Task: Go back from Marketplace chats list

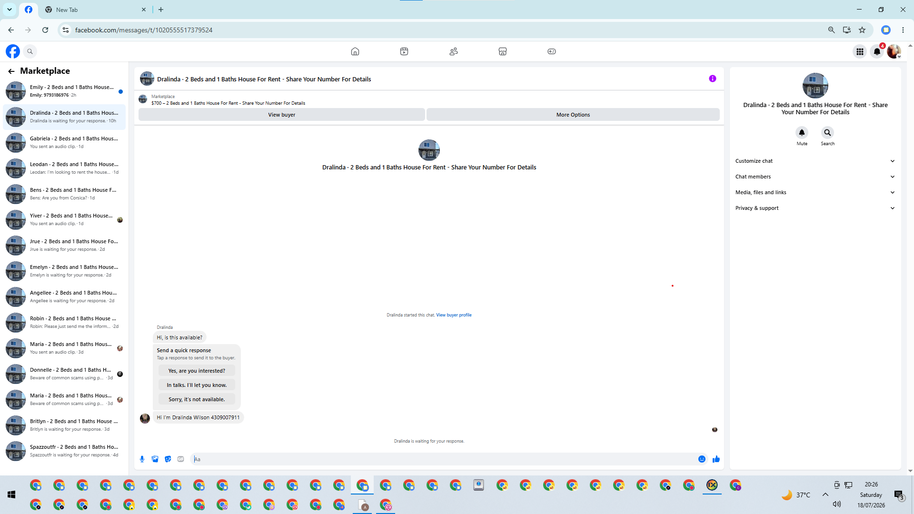Action: coord(11,71)
